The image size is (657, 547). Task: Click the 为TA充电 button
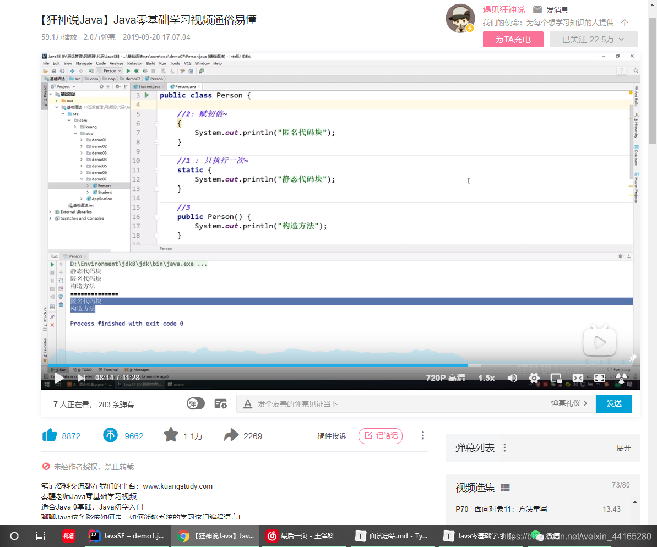click(x=513, y=40)
